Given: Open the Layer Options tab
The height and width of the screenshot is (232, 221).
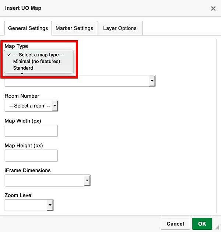Looking at the screenshot, I should point(120,28).
